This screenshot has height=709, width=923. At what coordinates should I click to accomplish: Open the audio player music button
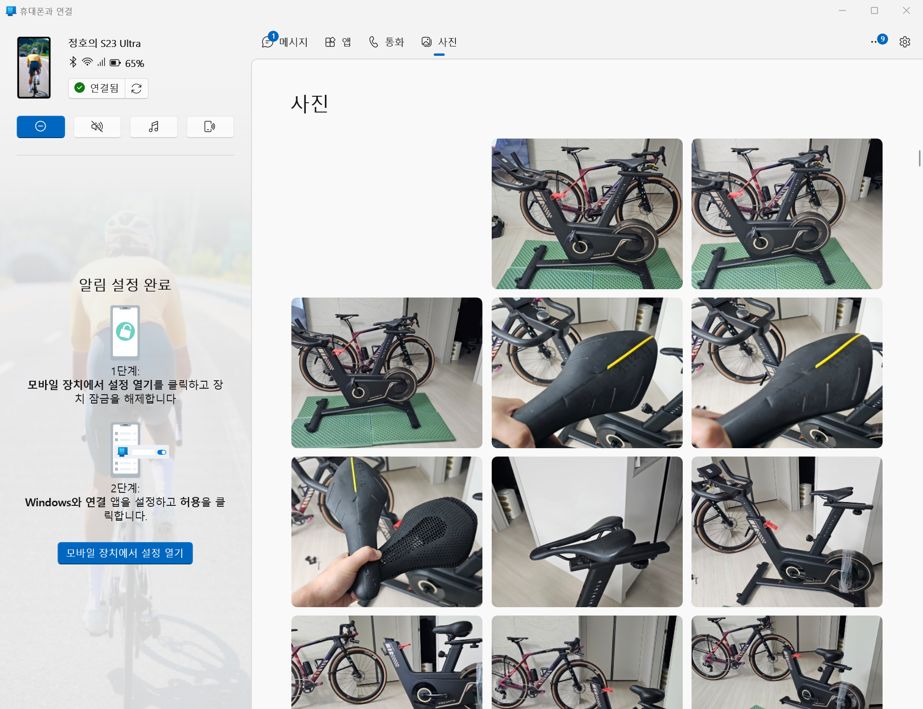coord(153,126)
